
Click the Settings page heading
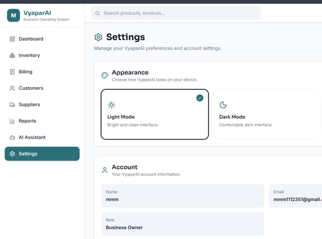click(x=125, y=37)
